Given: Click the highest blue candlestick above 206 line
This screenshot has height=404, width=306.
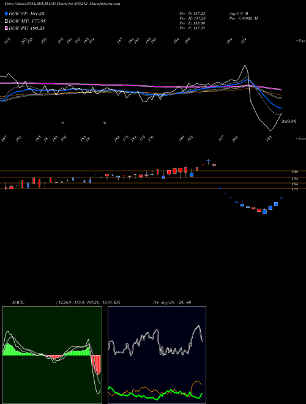Looking at the screenshot, I should click(x=208, y=161).
